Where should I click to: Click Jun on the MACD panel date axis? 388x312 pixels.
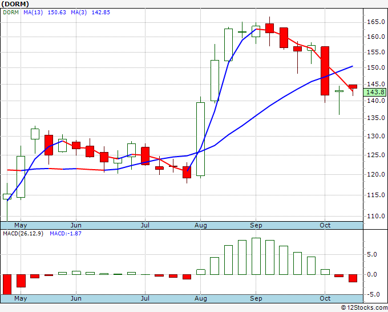tap(76, 298)
